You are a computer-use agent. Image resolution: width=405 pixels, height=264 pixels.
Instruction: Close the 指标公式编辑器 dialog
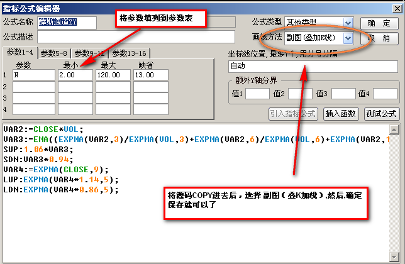[397, 9]
